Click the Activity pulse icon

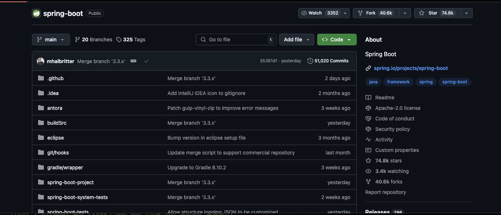coord(368,140)
